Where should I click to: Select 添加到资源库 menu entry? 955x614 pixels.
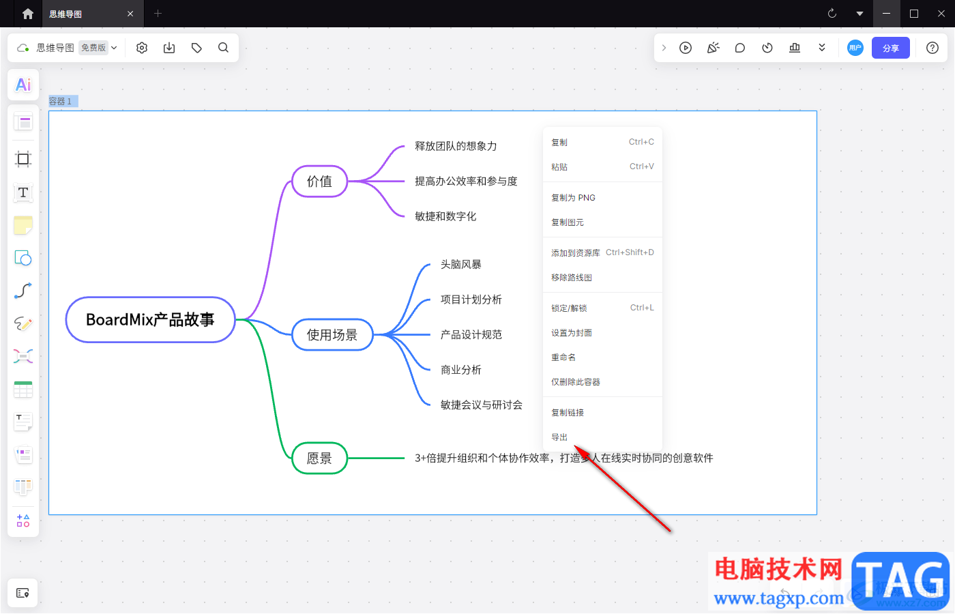(x=602, y=252)
